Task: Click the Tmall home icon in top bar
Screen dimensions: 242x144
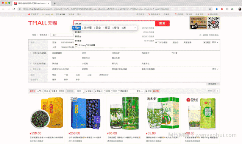Action: point(29,14)
